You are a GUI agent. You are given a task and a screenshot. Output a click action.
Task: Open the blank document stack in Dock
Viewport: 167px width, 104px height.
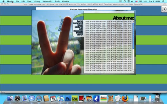click(x=136, y=99)
